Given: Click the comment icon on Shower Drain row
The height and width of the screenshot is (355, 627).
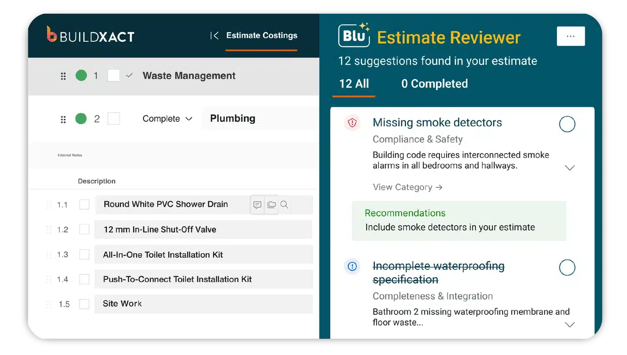Looking at the screenshot, I should (257, 205).
